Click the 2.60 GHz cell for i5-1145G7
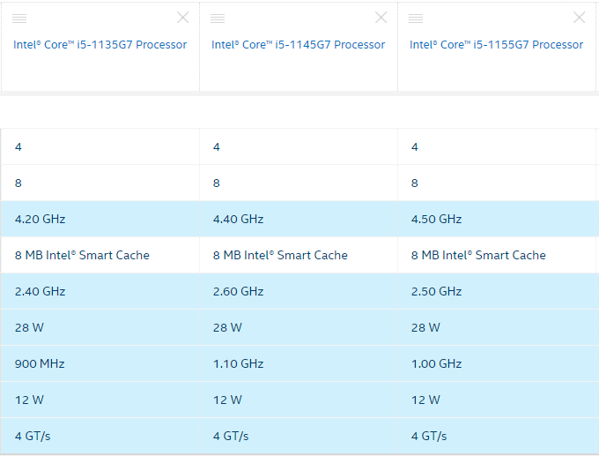Image resolution: width=599 pixels, height=456 pixels. tap(299, 291)
